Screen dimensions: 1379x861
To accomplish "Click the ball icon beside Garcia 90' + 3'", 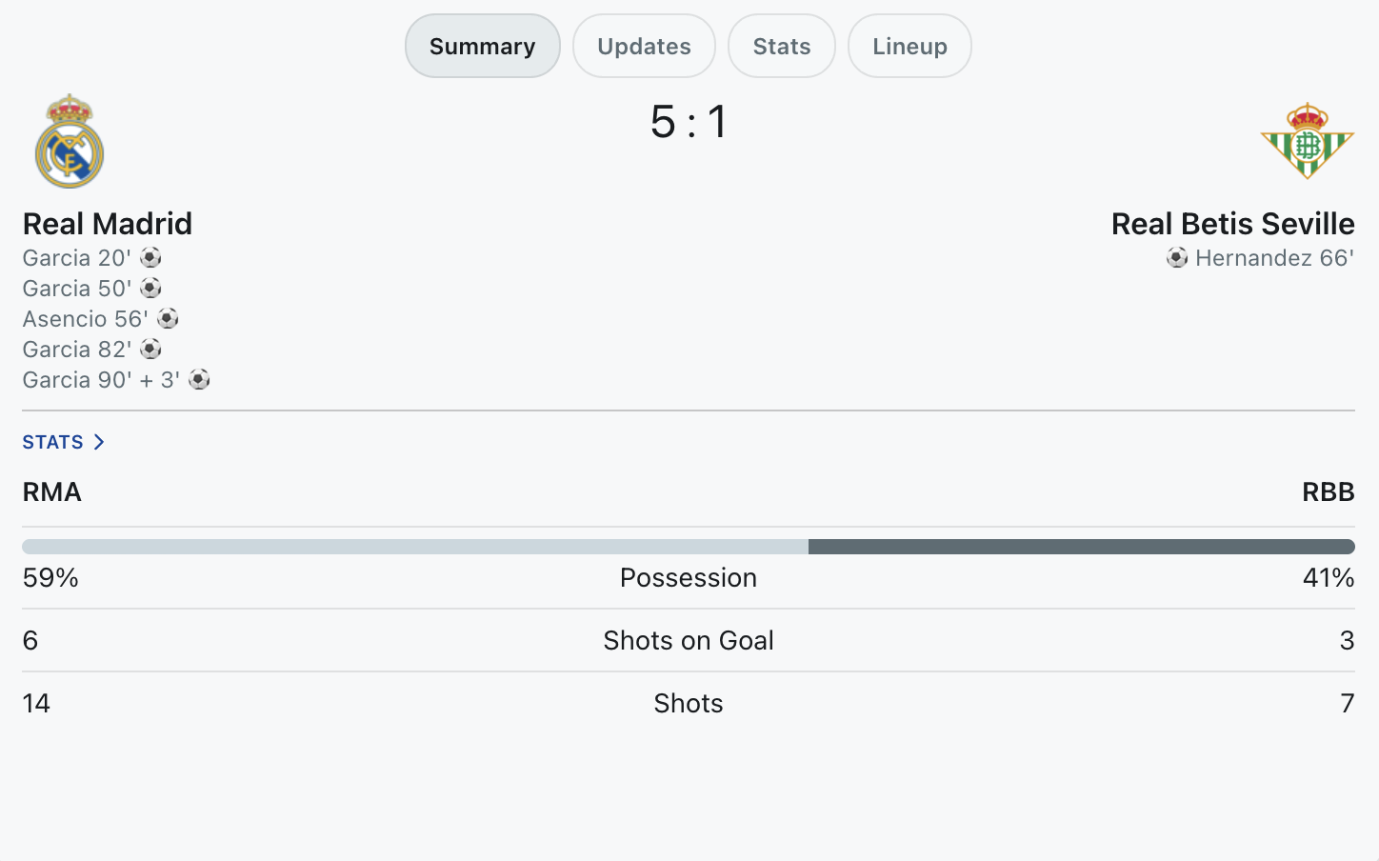I will (x=199, y=380).
